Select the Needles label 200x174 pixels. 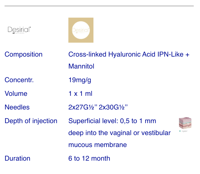pyautogui.click(x=17, y=107)
